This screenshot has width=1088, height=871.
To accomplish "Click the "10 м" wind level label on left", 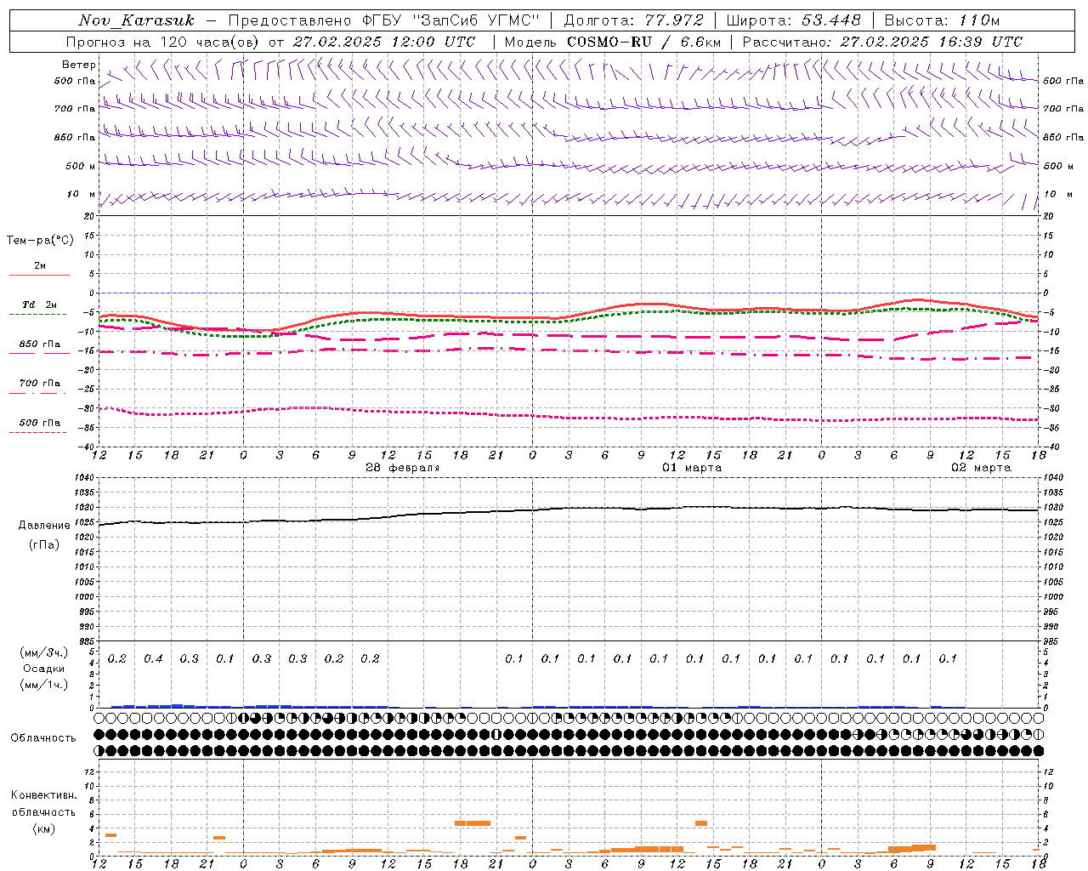I will click(81, 195).
